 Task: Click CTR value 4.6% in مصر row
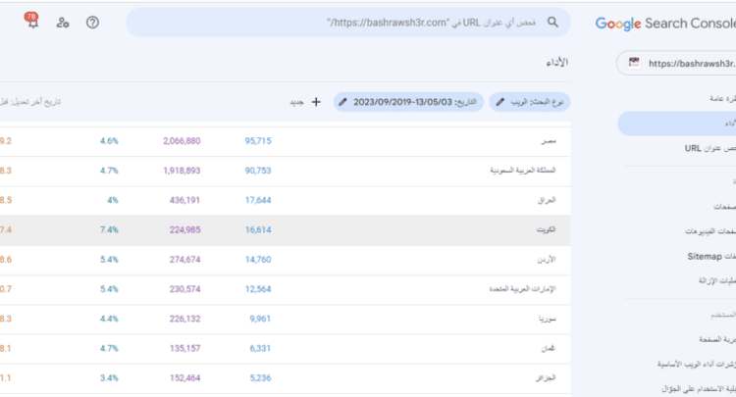click(x=109, y=140)
